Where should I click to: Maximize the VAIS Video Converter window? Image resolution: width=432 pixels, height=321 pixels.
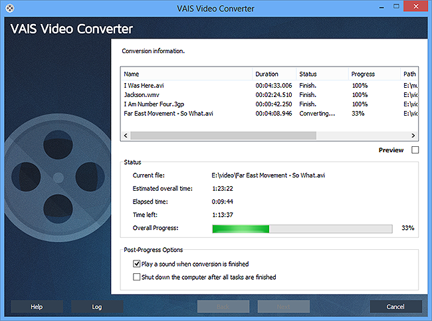click(x=396, y=7)
